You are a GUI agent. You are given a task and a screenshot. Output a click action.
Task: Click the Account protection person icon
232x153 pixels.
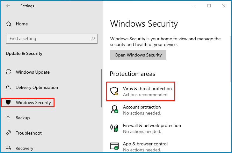114,110
